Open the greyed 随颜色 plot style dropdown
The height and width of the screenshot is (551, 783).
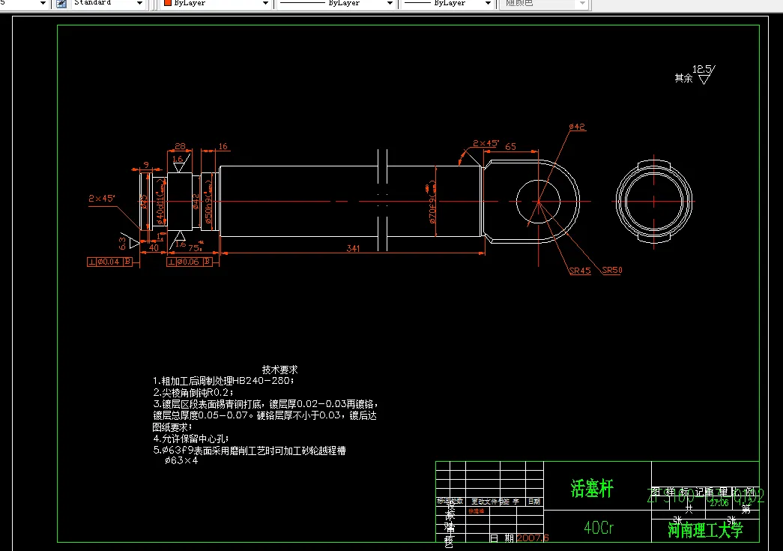(x=582, y=4)
